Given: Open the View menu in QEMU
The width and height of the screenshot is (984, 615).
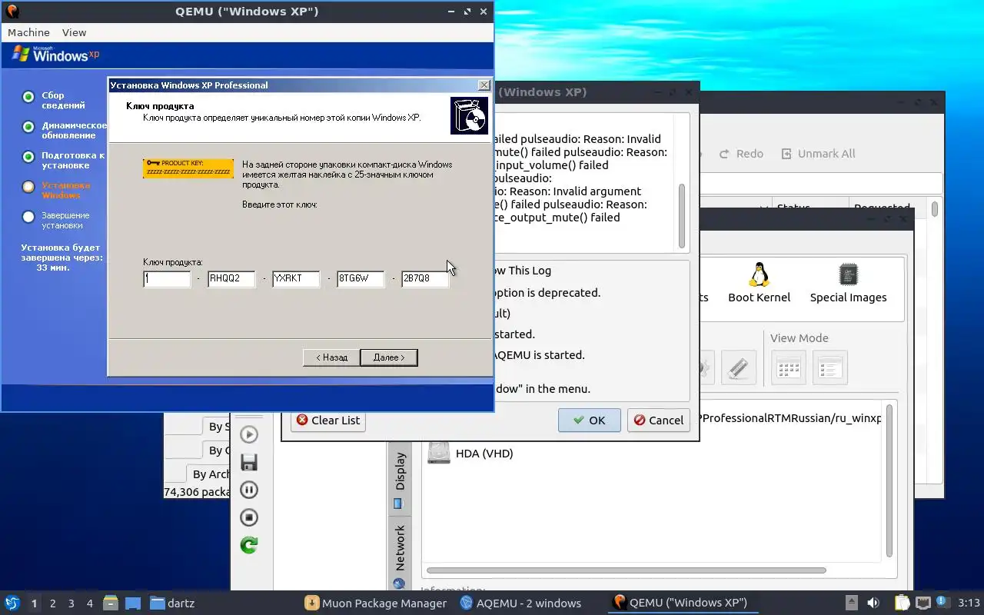Looking at the screenshot, I should tap(74, 32).
